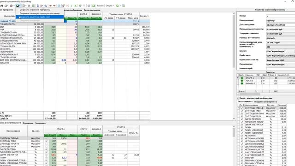Toggle balance checkbox for ОЭ ПТИЦЫ WPSA+Ф row

click(x=47, y=144)
